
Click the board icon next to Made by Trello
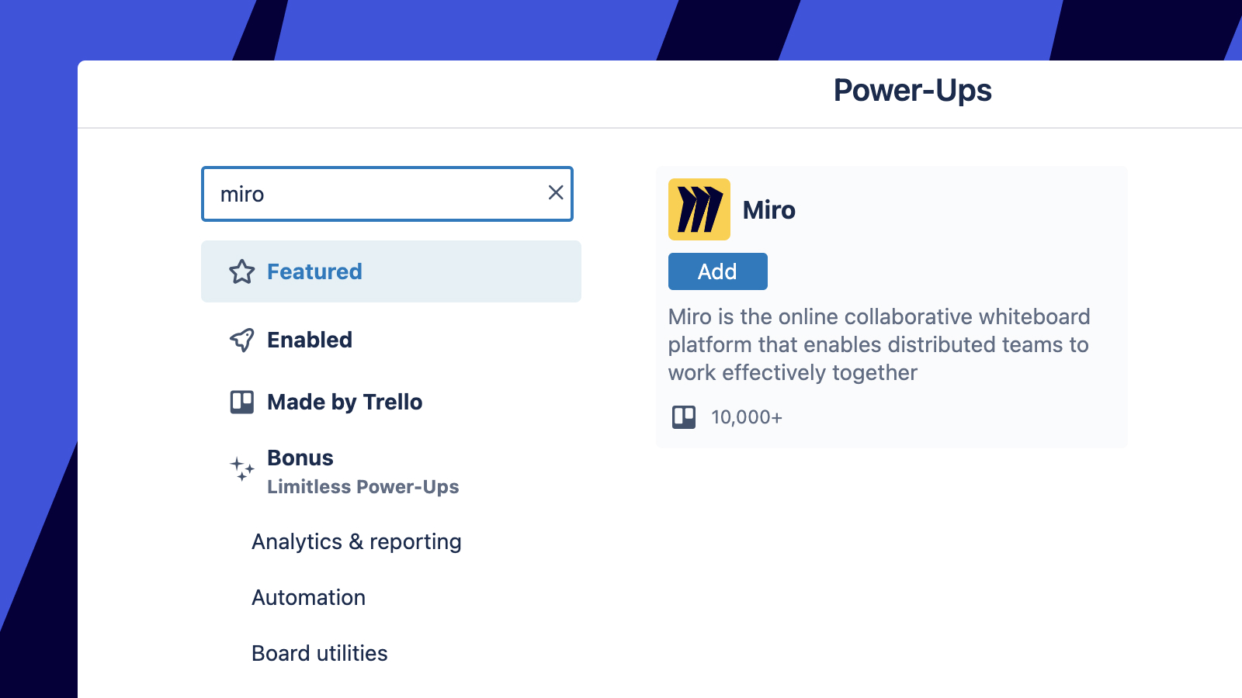[x=242, y=402]
